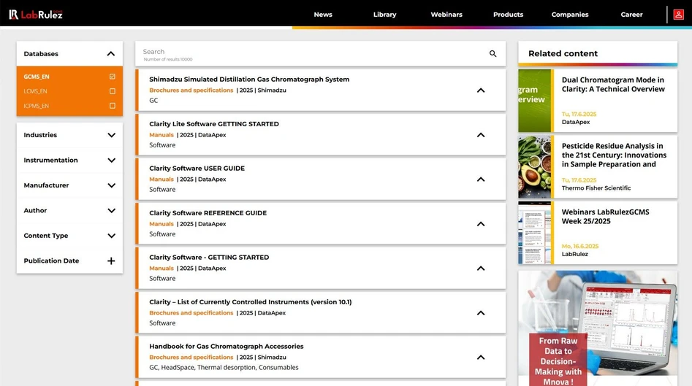Tick the ICPMS_EN database checkbox
This screenshot has width=692, height=386.
tap(112, 106)
